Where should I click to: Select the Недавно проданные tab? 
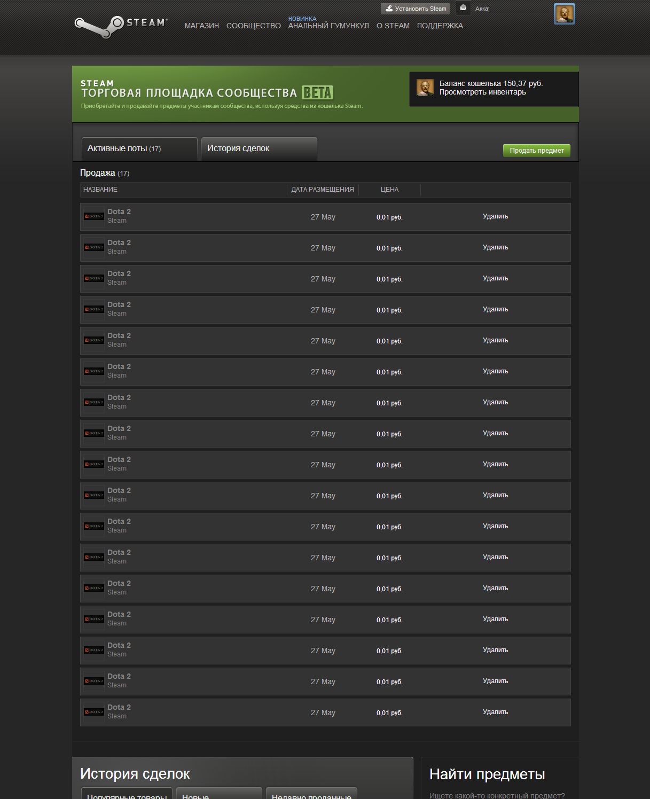click(311, 796)
